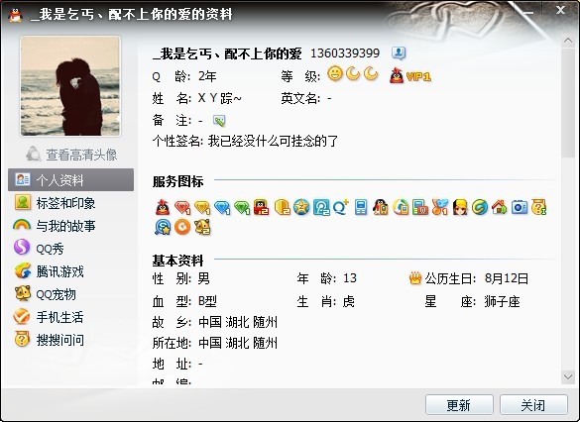Click the winged medal service icon

click(x=440, y=207)
